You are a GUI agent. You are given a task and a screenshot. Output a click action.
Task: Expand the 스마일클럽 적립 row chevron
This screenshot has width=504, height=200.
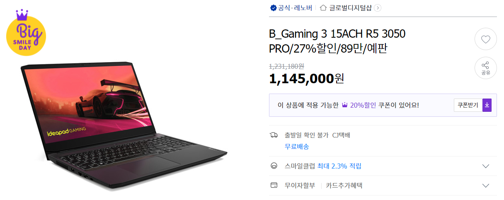coord(486,166)
